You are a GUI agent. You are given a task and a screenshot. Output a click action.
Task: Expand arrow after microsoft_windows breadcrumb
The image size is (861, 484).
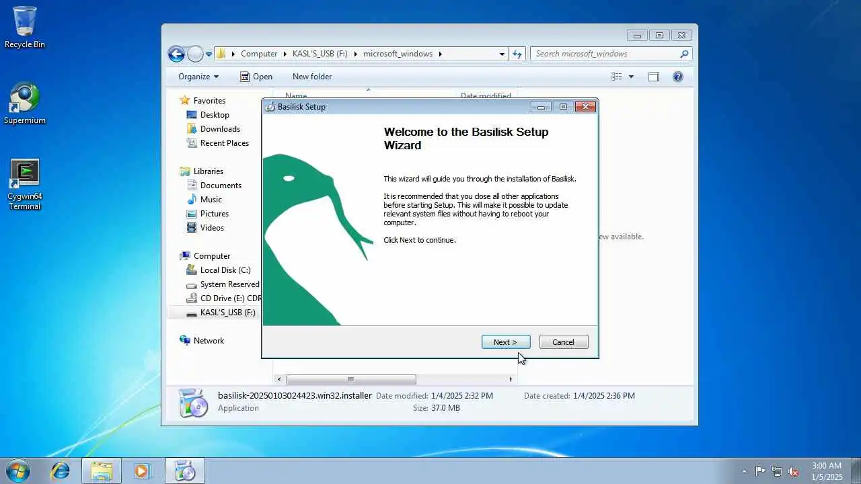(x=441, y=54)
